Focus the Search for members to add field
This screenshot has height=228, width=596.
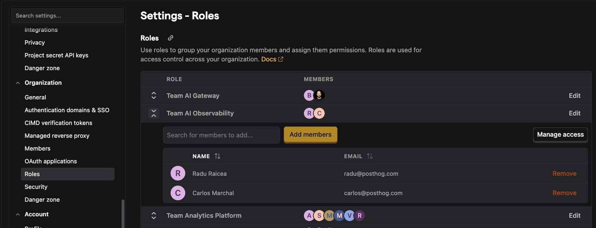[x=221, y=135]
